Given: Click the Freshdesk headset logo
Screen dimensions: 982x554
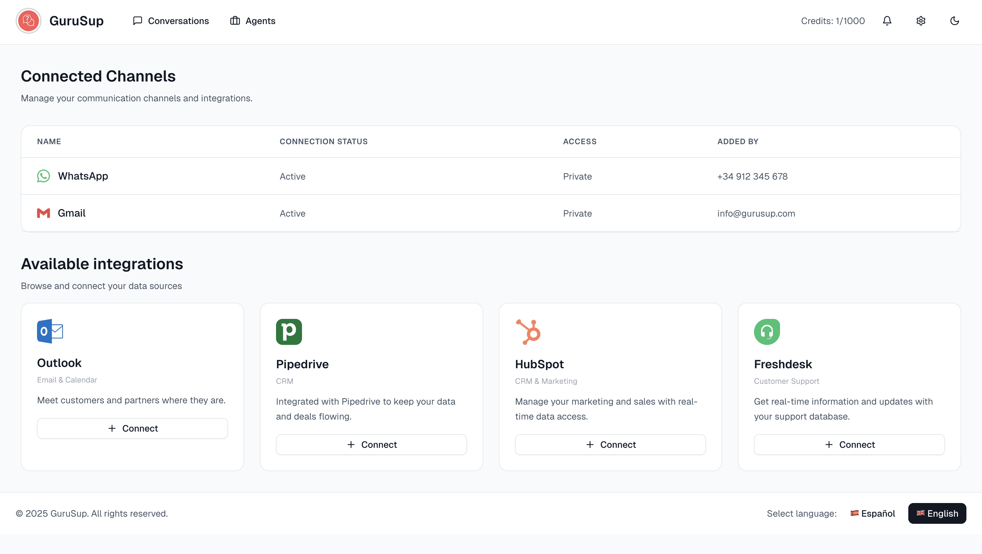Looking at the screenshot, I should point(767,332).
